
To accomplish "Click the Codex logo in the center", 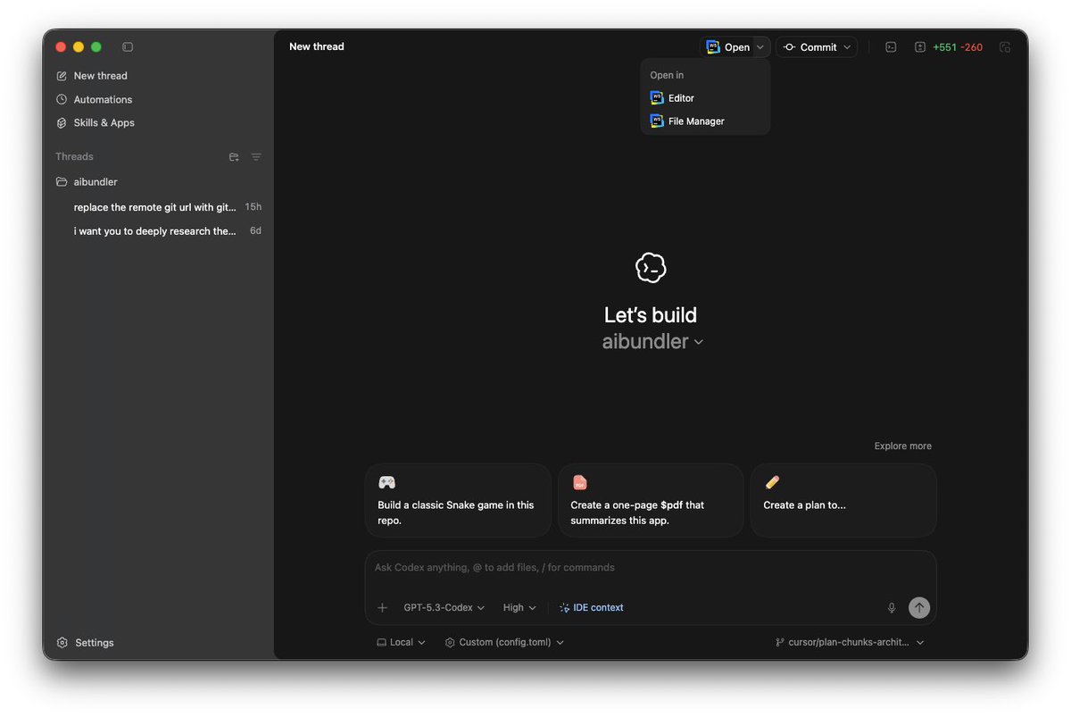I will tap(651, 267).
